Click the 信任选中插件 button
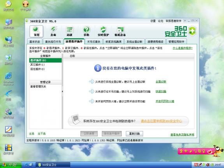This screenshot has height=168, width=224. [111, 134]
